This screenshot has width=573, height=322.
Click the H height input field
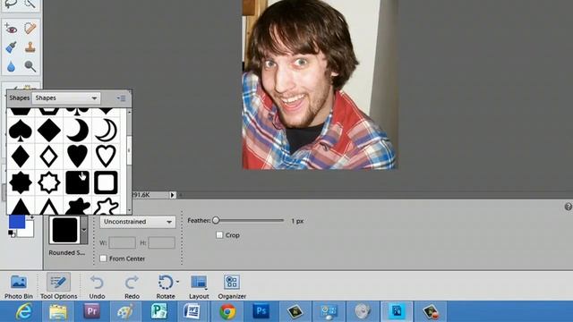tap(161, 242)
